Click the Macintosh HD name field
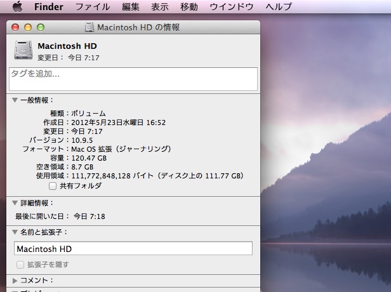The height and width of the screenshot is (292, 391). pyautogui.click(x=133, y=248)
